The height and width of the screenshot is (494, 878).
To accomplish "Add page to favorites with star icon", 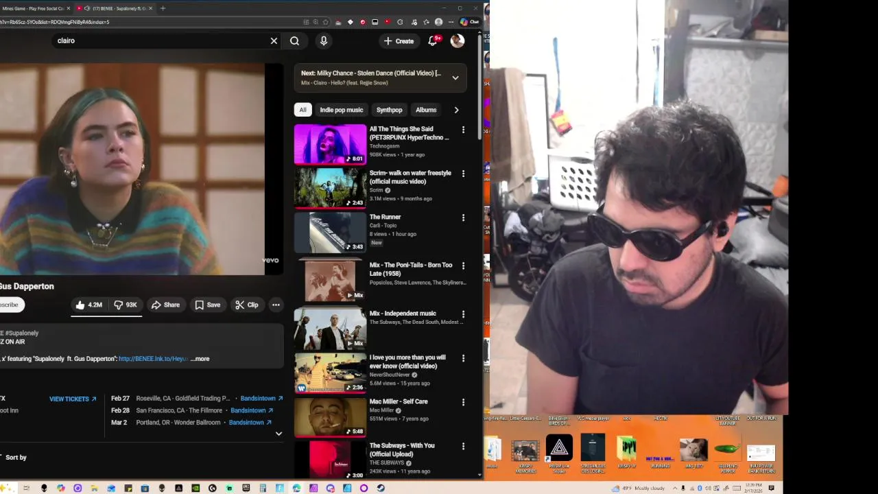I will point(326,22).
